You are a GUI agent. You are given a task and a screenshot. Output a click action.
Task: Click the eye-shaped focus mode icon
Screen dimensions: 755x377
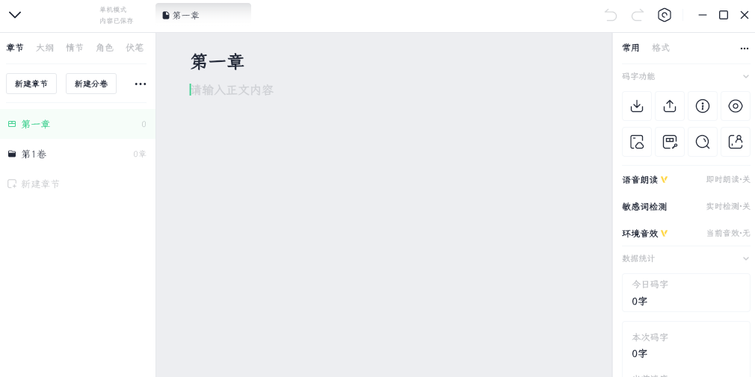tap(736, 106)
